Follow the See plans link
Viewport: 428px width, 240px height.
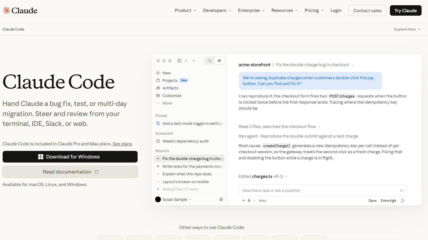(x=122, y=144)
